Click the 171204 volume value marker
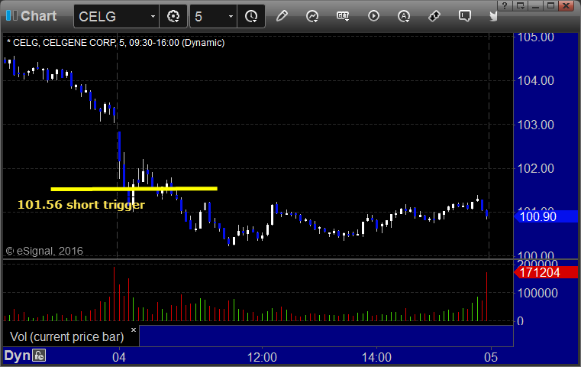The width and height of the screenshot is (581, 367). 546,272
